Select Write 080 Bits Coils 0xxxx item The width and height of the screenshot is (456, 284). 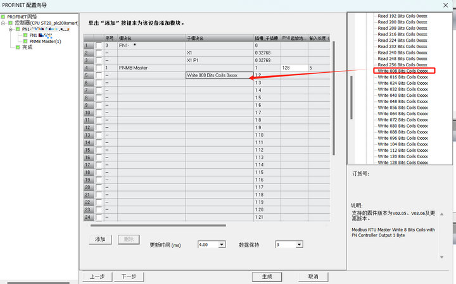(x=403, y=126)
